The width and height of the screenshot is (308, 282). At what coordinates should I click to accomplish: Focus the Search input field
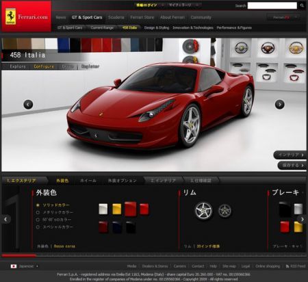[x=272, y=5]
